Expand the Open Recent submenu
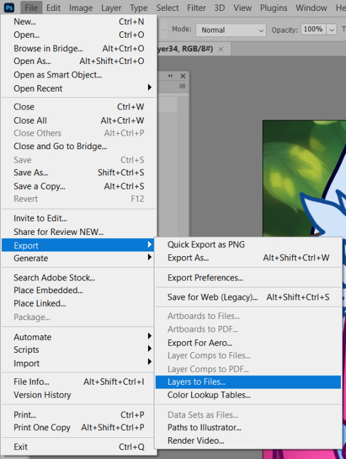The image size is (346, 459). (79, 88)
